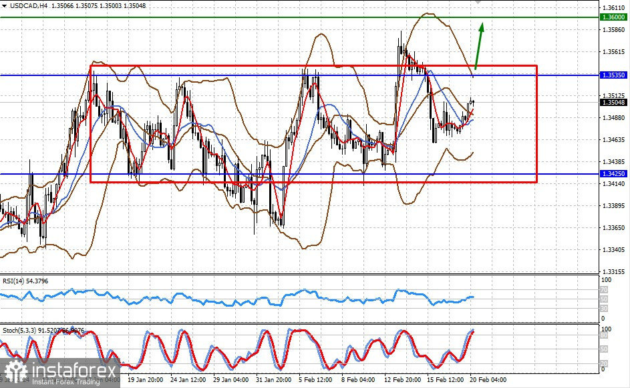630x388 pixels.
Task: Click the green 1.36000 price level label
Action: coord(613,17)
